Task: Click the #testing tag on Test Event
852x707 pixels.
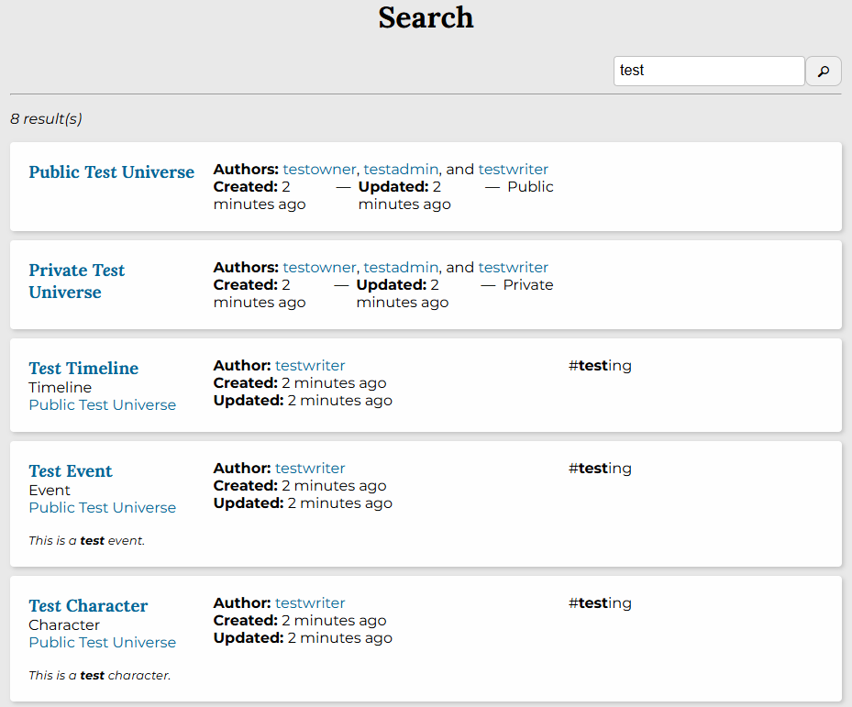Action: pyautogui.click(x=600, y=469)
